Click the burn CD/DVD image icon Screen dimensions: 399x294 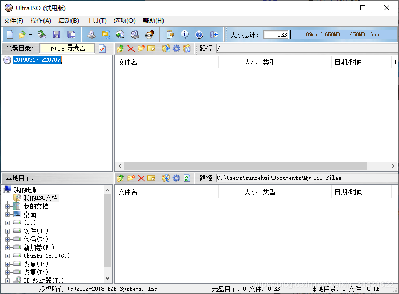click(x=150, y=35)
